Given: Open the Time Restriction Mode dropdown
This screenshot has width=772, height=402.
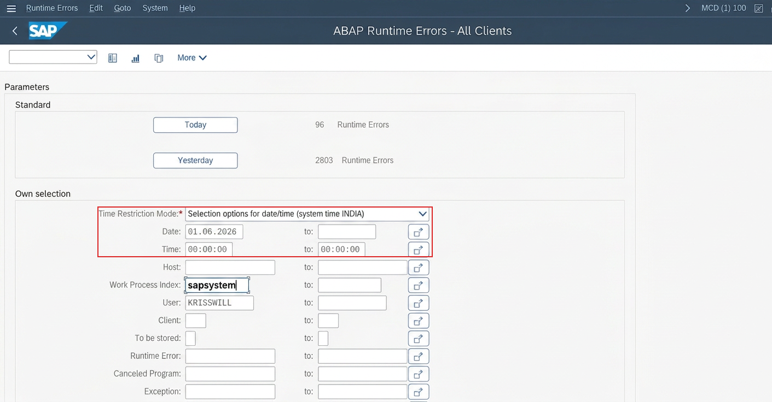Looking at the screenshot, I should 422,214.
